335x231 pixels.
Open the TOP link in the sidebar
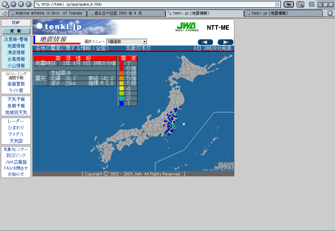tap(16, 23)
